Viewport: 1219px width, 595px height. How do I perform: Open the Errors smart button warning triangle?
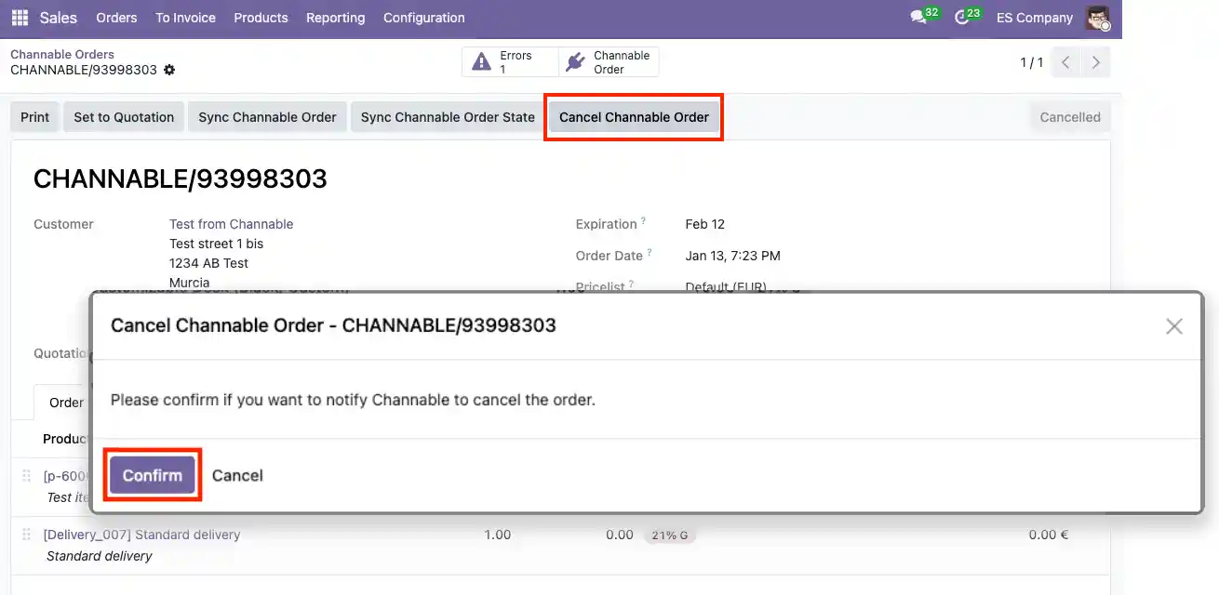click(x=482, y=60)
